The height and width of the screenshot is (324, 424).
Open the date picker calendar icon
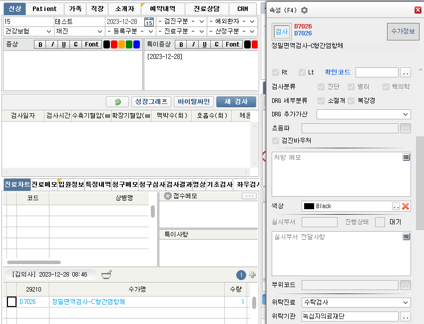tap(149, 21)
